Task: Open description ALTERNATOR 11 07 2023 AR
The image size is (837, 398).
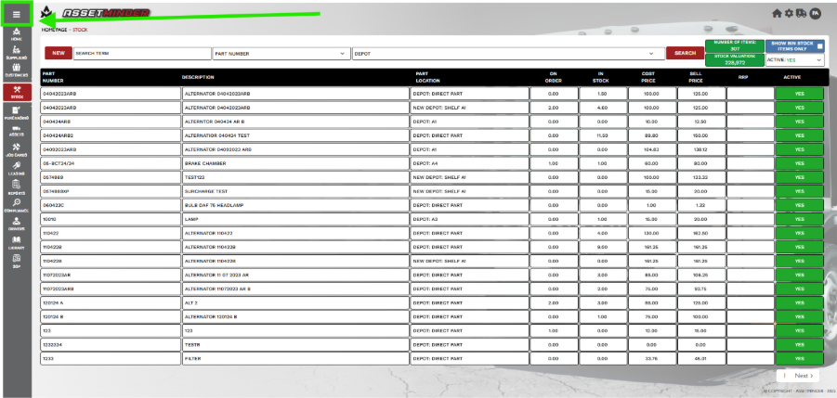Action: coord(295,275)
